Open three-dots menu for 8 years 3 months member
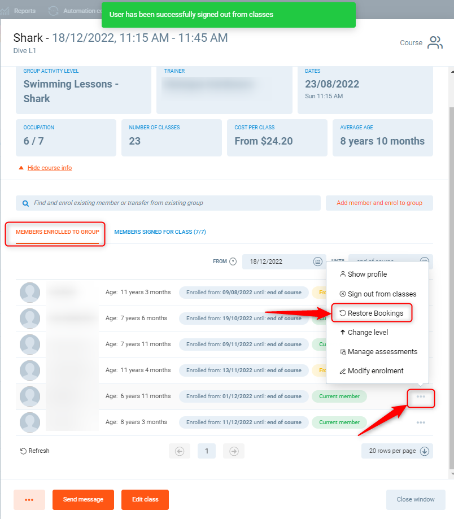The image size is (454, 519). 421,422
